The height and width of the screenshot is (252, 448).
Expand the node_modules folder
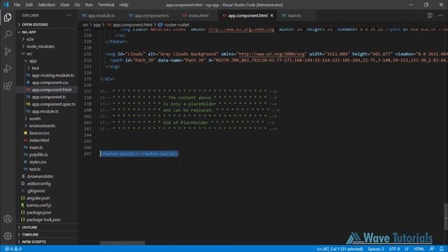(41, 46)
